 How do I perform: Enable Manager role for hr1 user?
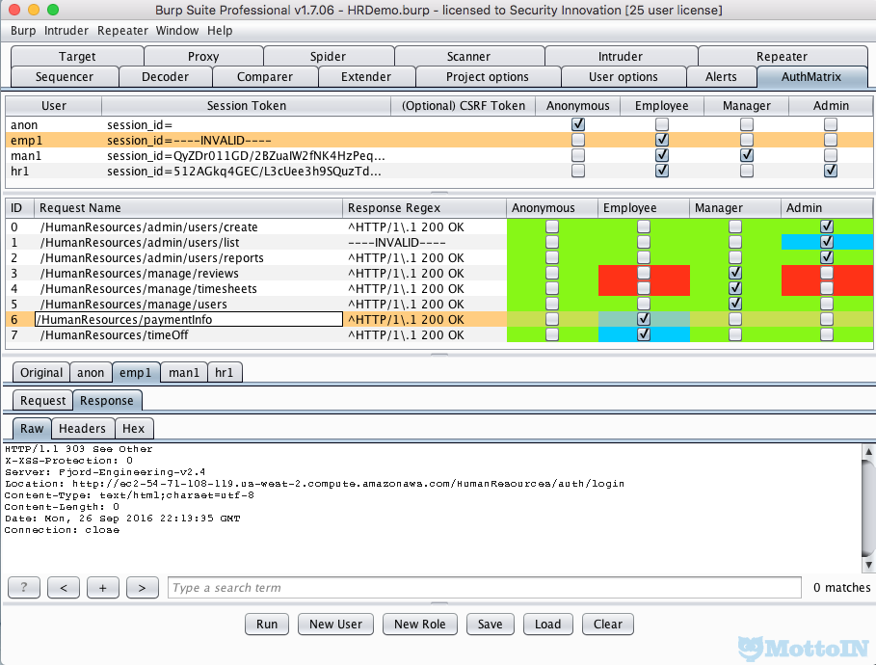coord(747,171)
